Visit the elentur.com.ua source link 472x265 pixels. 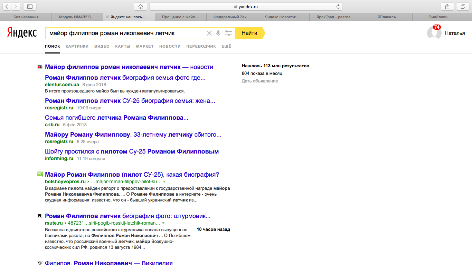pos(62,85)
